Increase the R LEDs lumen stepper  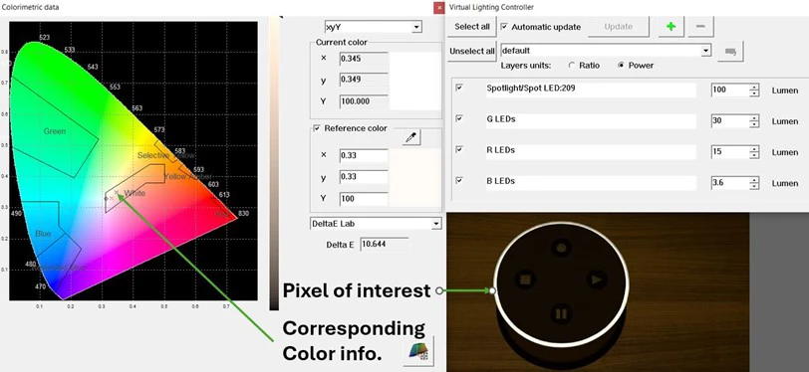point(754,149)
